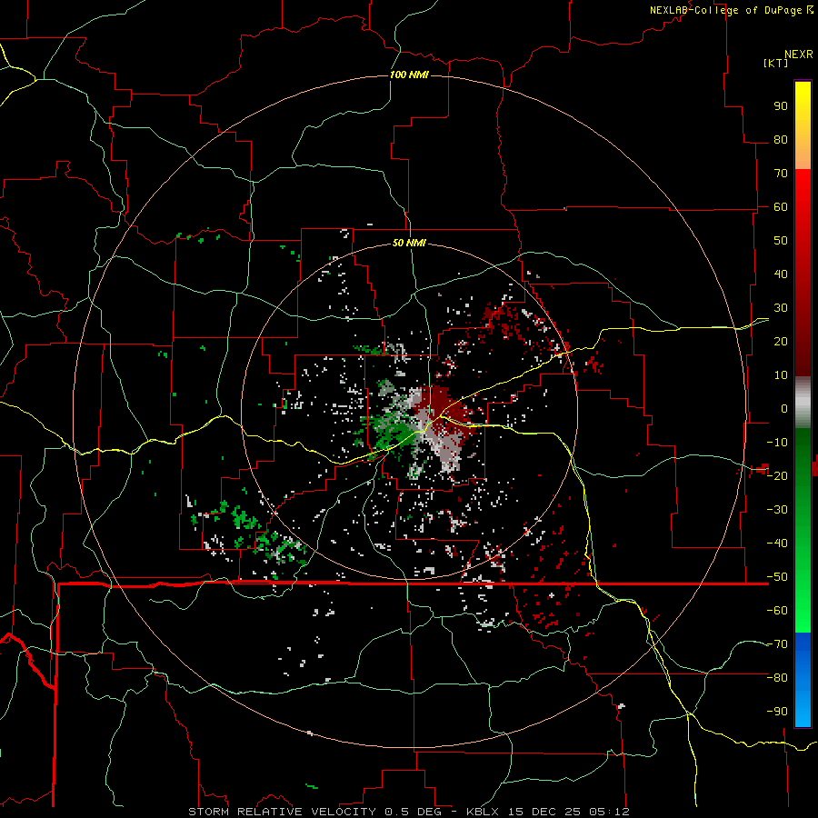Image resolution: width=818 pixels, height=818 pixels.
Task: Click the -70 value on velocity scale
Action: tap(777, 644)
